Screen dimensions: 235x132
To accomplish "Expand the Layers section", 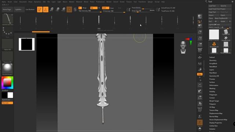I will (x=211, y=70).
